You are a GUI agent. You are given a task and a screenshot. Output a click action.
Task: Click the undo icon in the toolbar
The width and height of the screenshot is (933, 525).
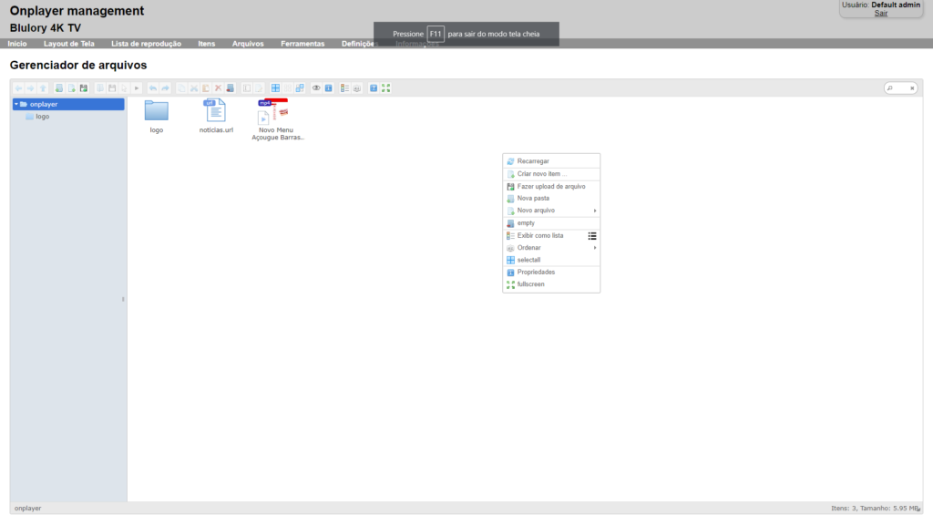point(153,88)
